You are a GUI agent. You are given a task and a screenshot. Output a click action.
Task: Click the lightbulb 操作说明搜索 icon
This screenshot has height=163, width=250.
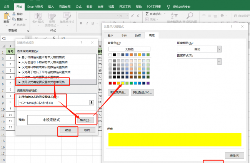(168, 7)
